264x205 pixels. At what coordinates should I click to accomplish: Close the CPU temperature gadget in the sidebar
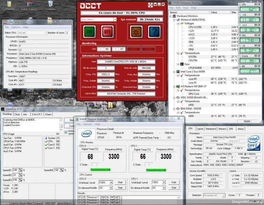pos(259,4)
